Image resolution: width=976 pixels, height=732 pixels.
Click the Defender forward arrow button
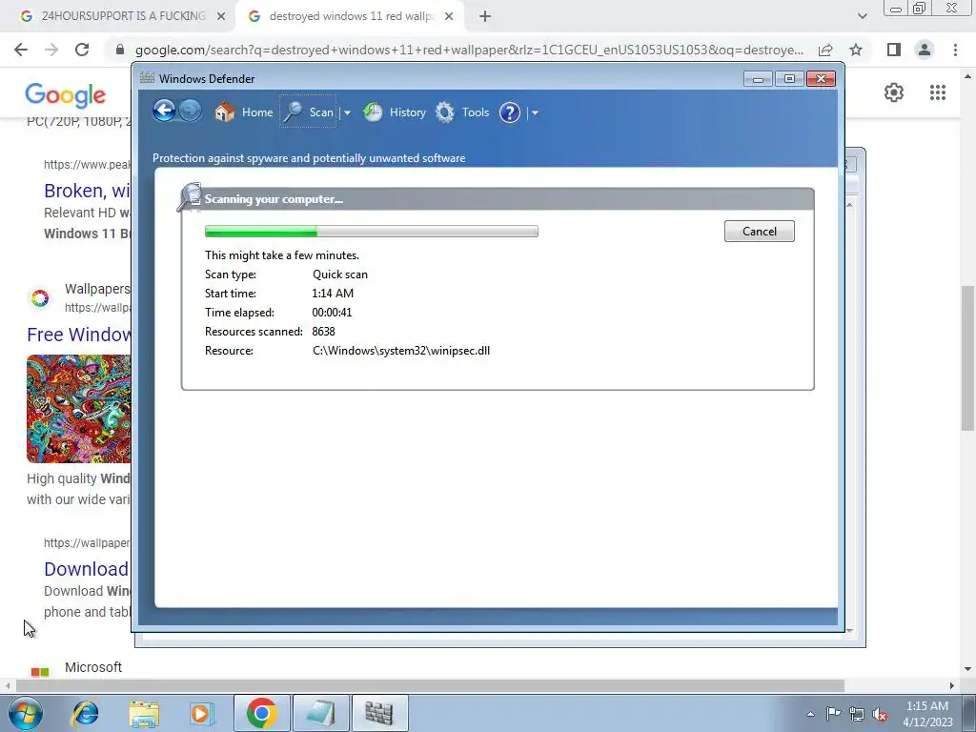[x=190, y=112]
